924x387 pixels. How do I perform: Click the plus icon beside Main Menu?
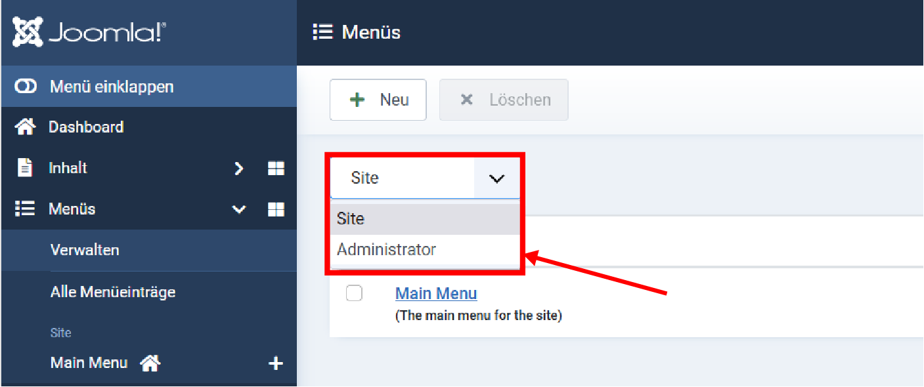276,363
